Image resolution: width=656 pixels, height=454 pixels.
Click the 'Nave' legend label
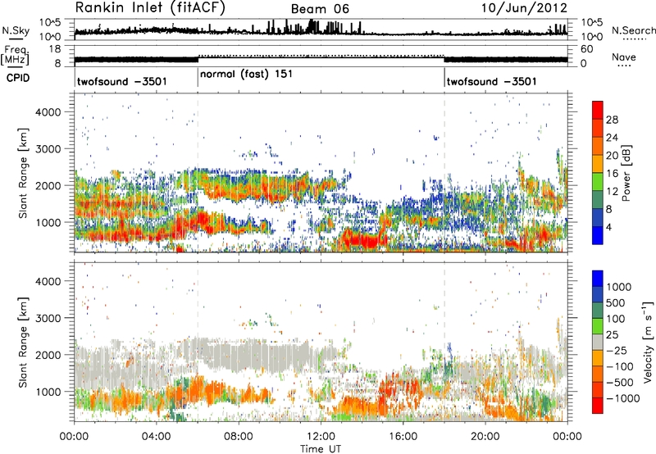click(624, 57)
